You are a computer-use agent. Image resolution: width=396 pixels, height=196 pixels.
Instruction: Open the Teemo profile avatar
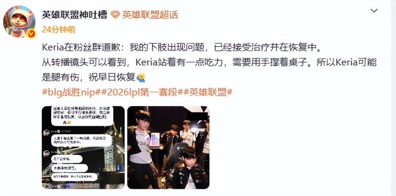pos(19,22)
